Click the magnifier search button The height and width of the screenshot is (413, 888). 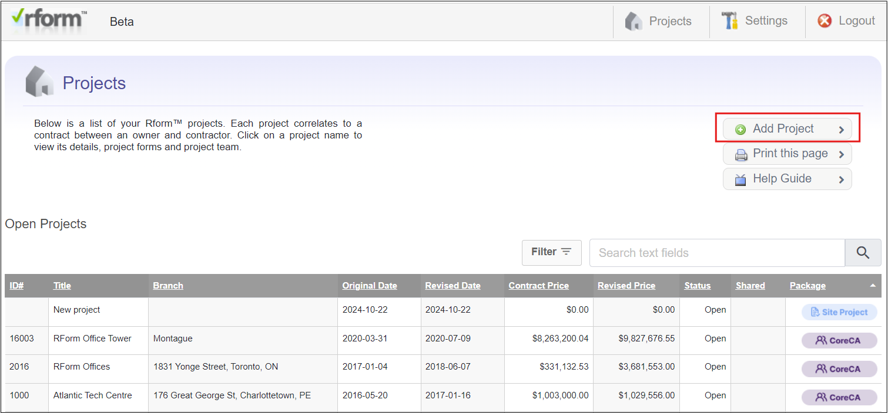(863, 253)
